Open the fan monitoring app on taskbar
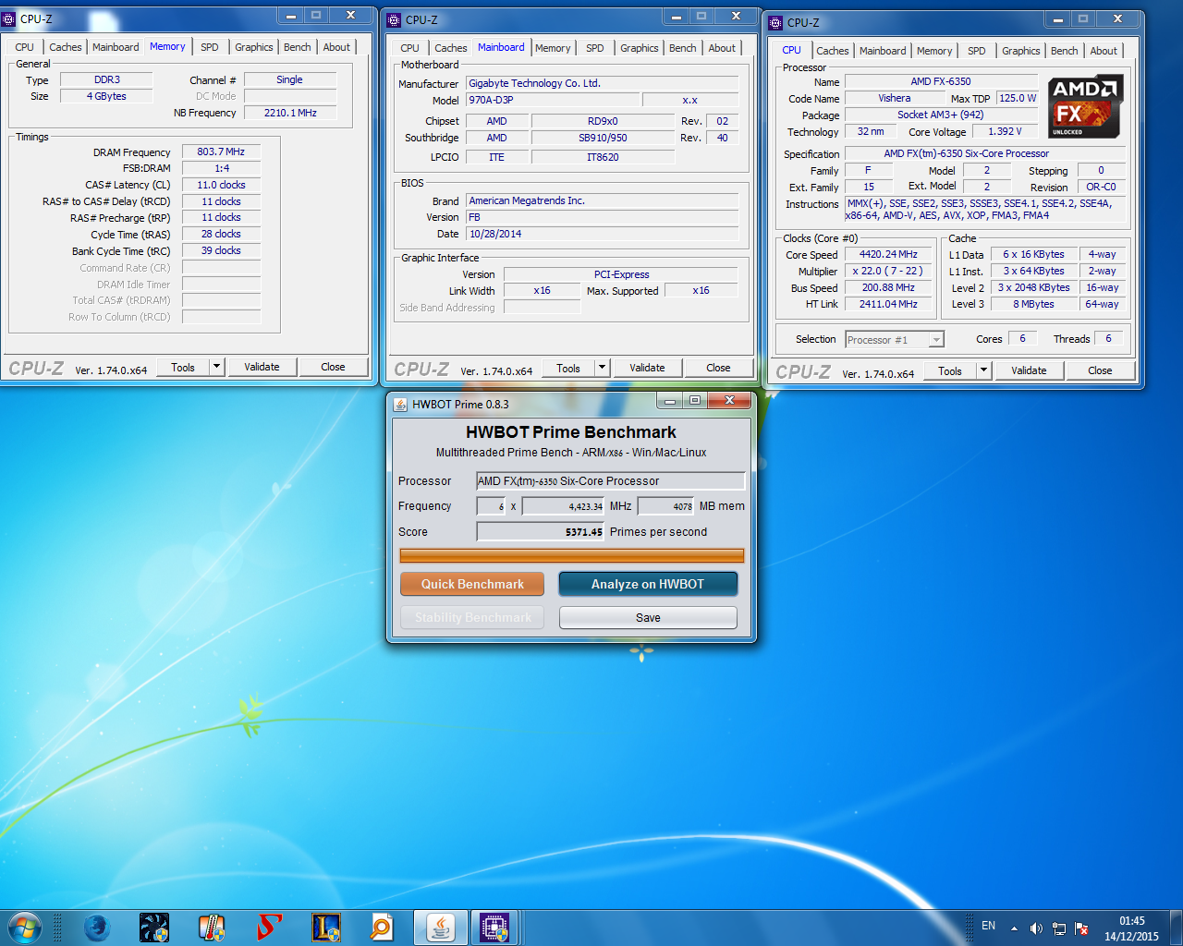This screenshot has width=1183, height=946. click(x=154, y=927)
